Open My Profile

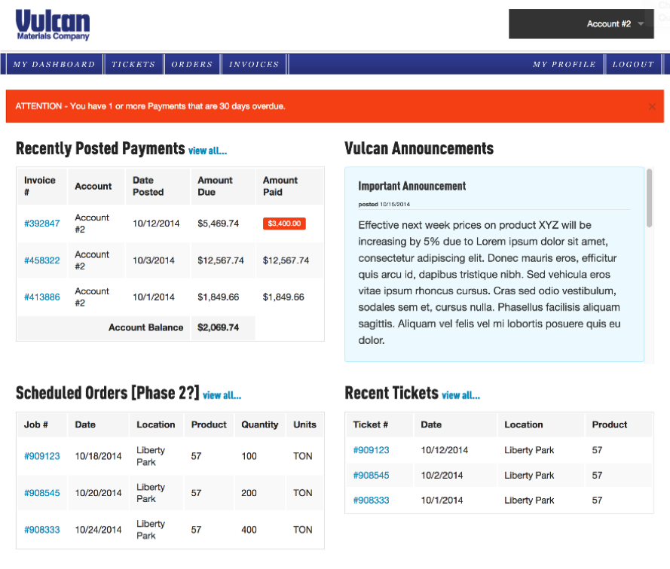pyautogui.click(x=564, y=65)
